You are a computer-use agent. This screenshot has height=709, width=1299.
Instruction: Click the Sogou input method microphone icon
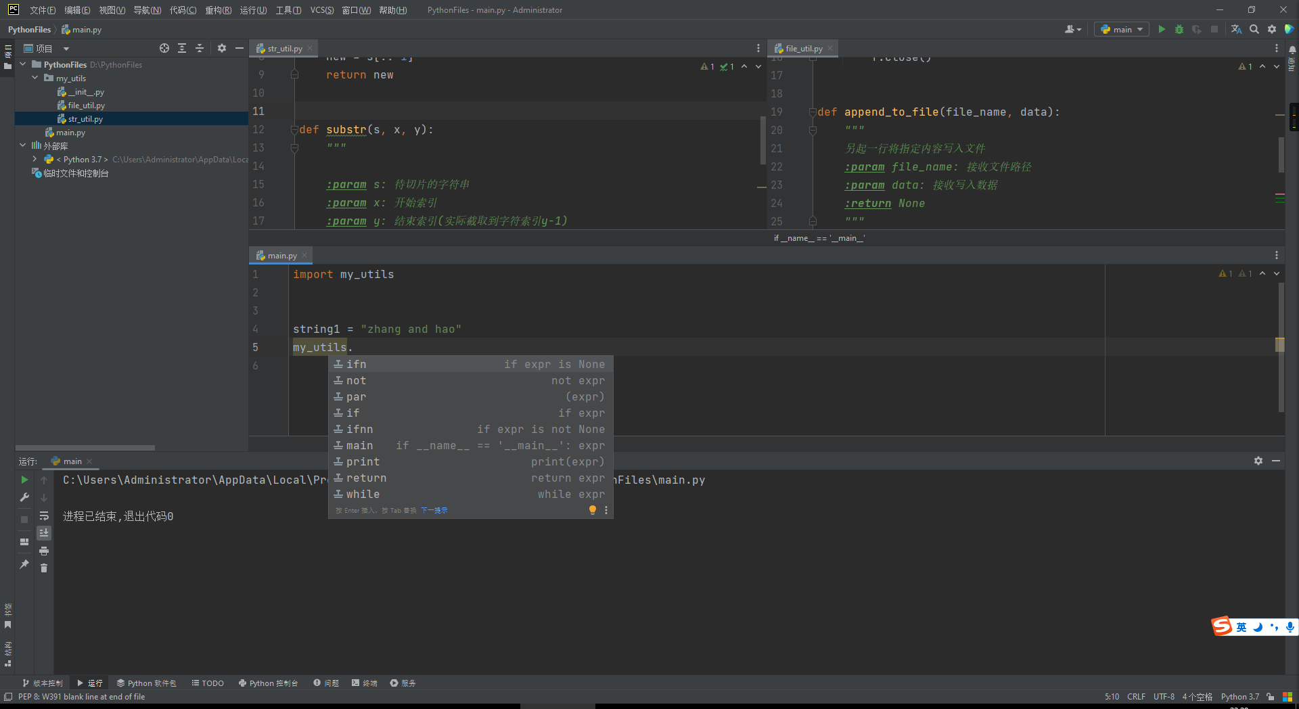[1290, 627]
